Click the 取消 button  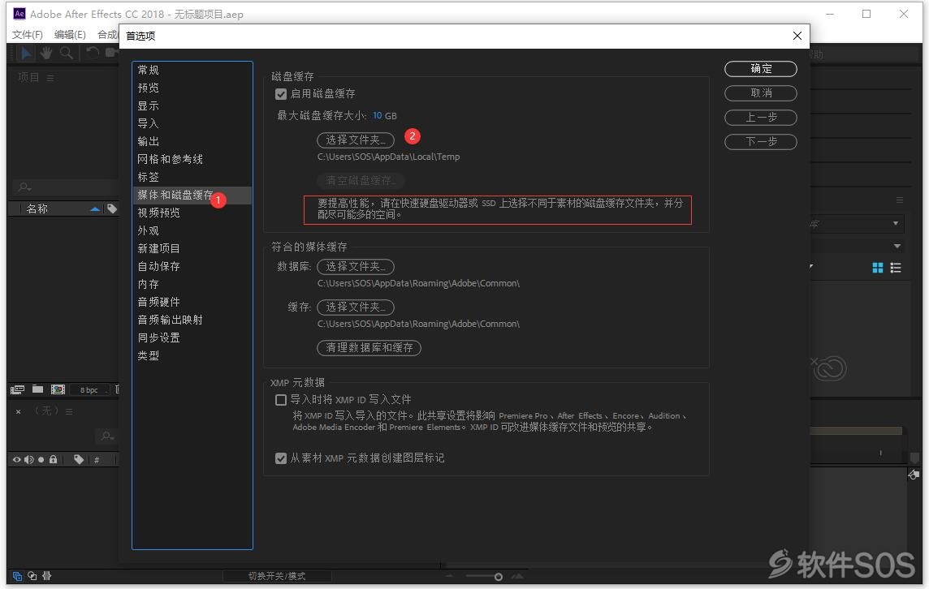point(761,93)
